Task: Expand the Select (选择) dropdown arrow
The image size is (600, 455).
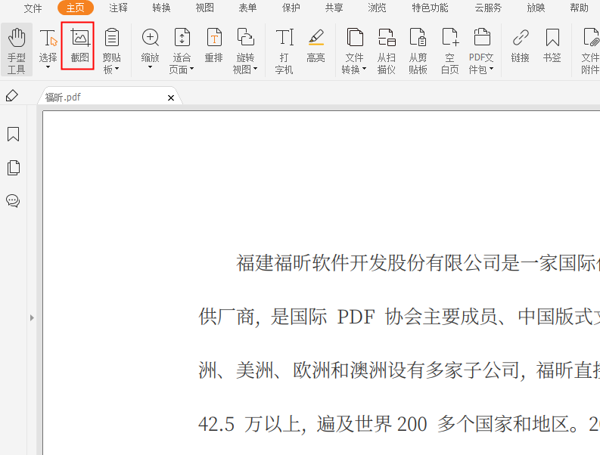Action: pos(48,67)
